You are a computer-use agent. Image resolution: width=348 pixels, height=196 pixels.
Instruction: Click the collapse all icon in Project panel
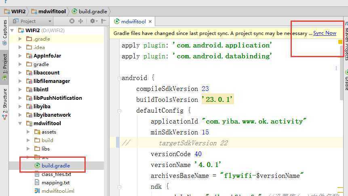pos(80,21)
